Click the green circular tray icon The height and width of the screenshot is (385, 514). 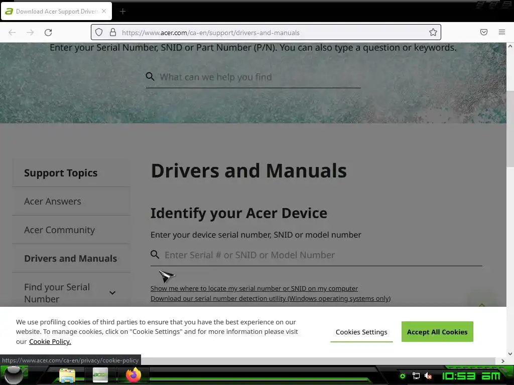(x=403, y=376)
